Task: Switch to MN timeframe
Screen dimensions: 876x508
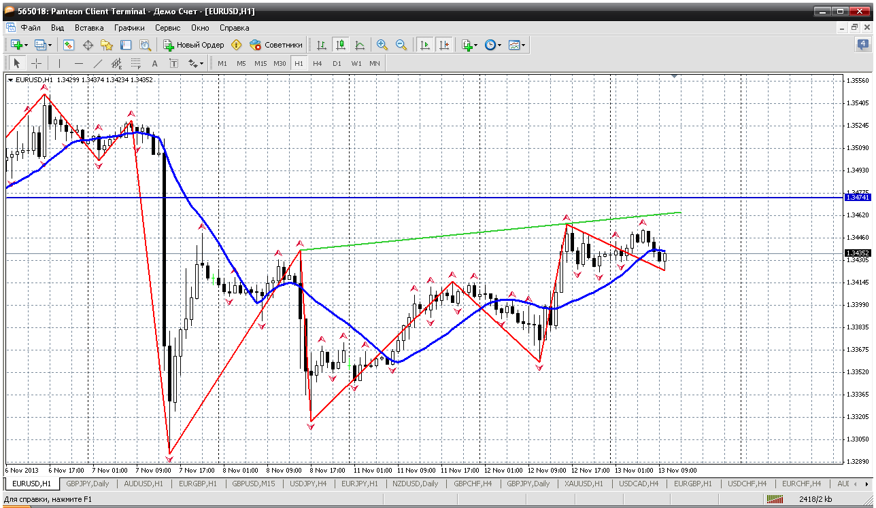Action: [x=375, y=63]
